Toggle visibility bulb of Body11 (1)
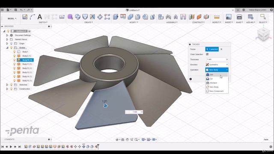The width and height of the screenshot is (274, 154). click(15, 64)
